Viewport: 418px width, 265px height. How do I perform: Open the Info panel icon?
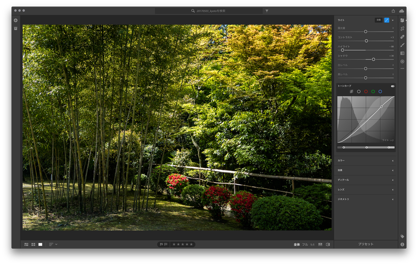coord(402,244)
